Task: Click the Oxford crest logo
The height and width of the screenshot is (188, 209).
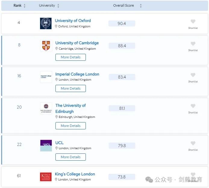Action: [x=46, y=23]
